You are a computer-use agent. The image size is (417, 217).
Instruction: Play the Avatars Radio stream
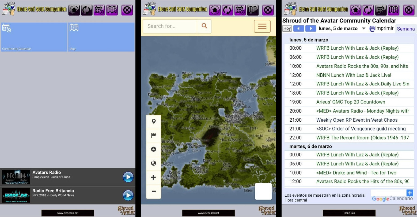(x=128, y=177)
